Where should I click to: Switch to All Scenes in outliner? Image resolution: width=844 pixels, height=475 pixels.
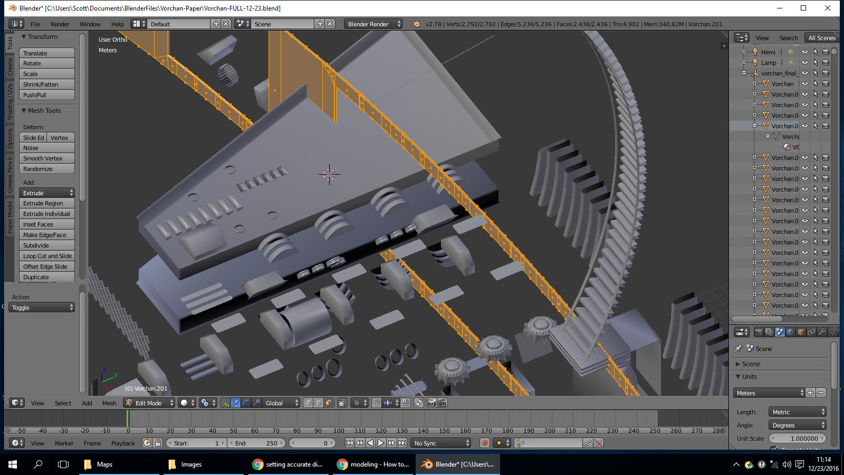(822, 37)
